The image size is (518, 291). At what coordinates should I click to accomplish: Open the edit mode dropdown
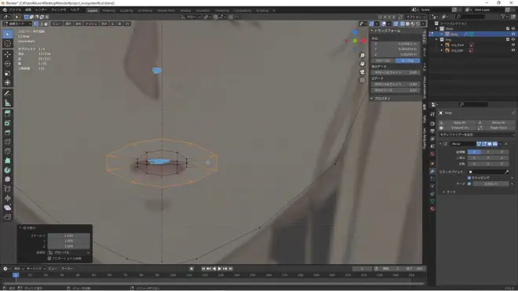[x=17, y=24]
